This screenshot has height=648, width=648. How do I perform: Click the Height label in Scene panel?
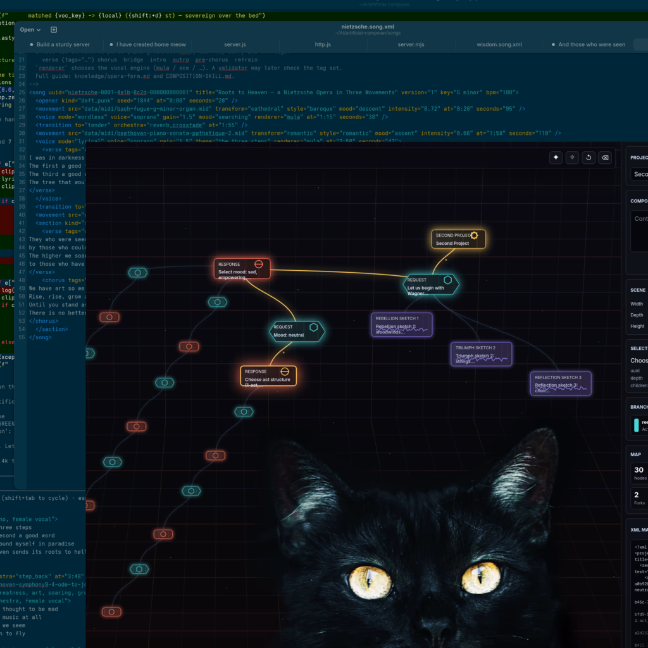click(x=637, y=327)
